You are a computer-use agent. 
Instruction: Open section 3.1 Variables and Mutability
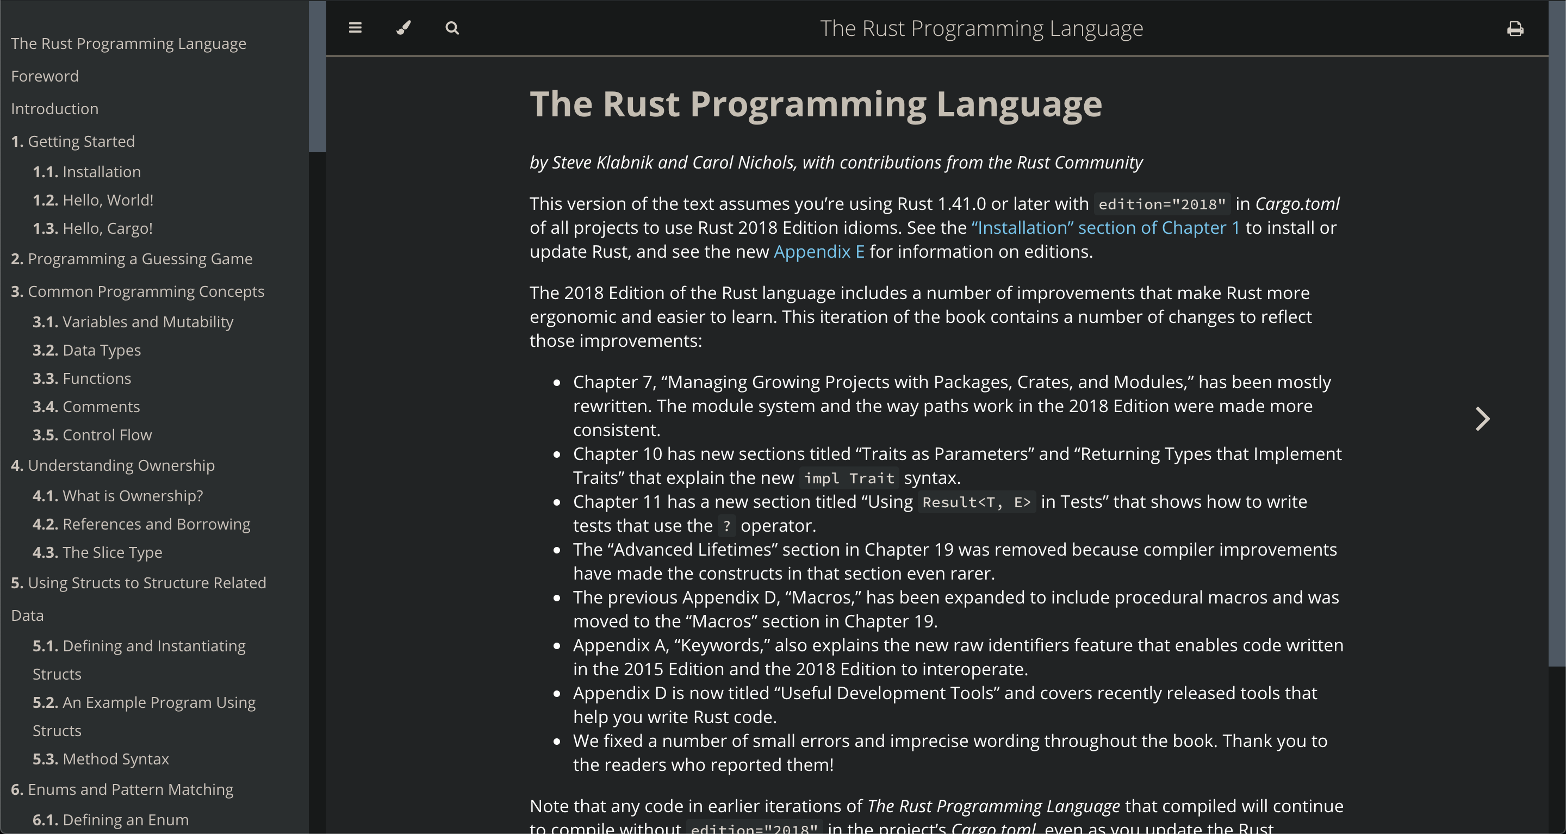pos(133,321)
